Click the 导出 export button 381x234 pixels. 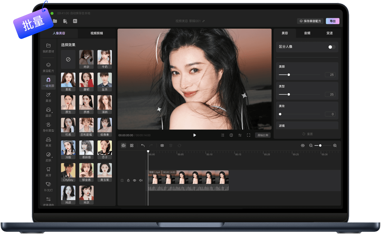pyautogui.click(x=332, y=21)
